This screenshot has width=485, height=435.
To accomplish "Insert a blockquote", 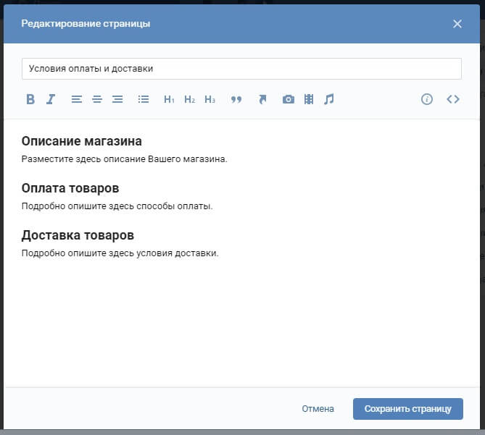I will click(x=236, y=100).
